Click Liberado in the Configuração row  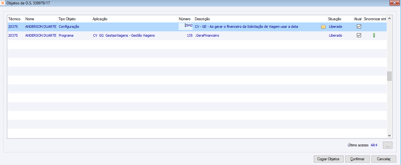335,27
